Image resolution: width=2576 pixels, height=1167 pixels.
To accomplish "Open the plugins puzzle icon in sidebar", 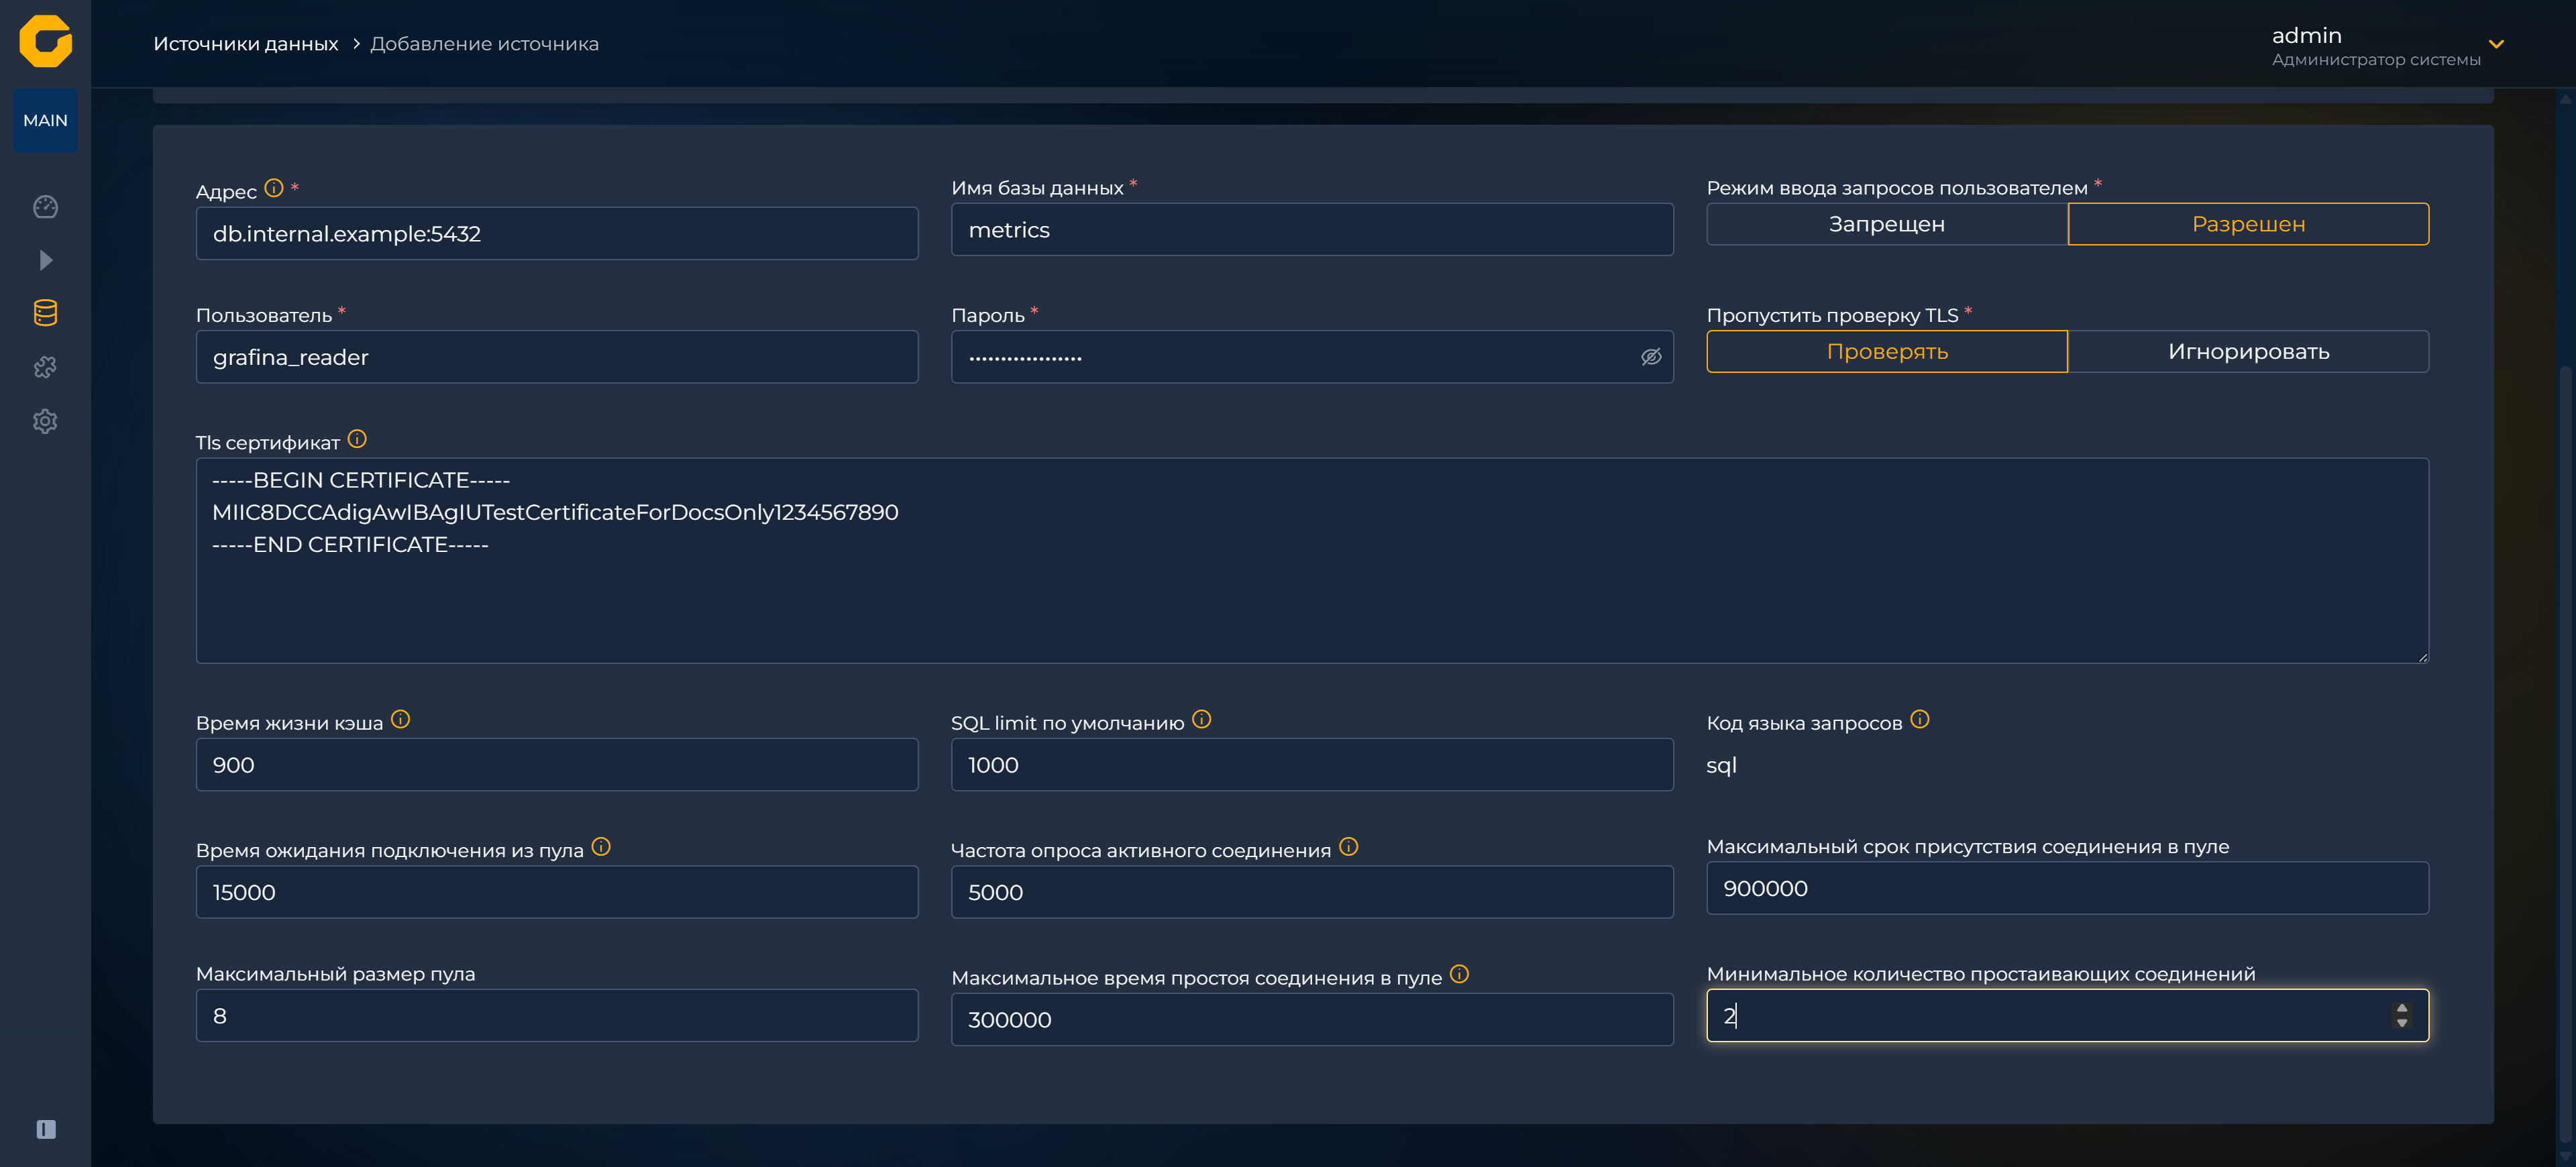I will [x=45, y=367].
